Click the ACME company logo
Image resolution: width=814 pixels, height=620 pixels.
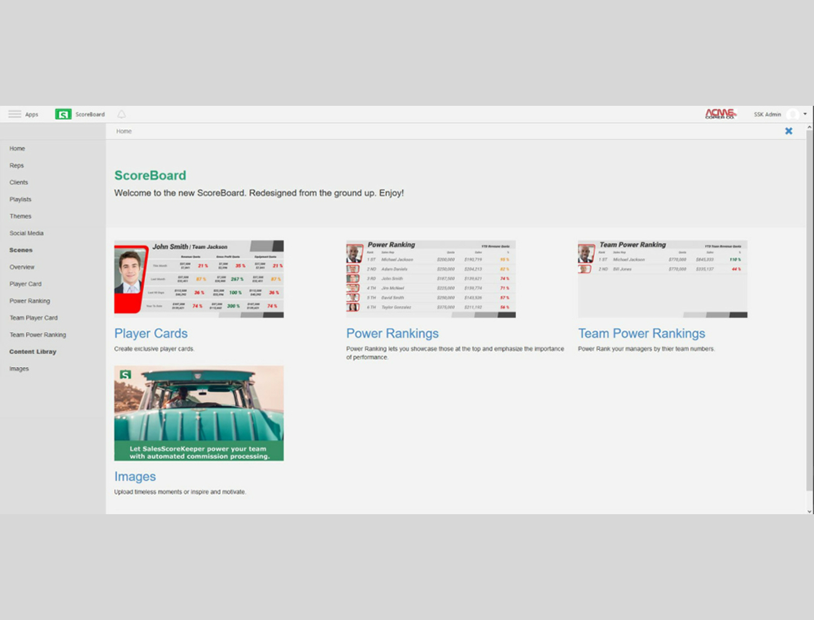(x=720, y=114)
